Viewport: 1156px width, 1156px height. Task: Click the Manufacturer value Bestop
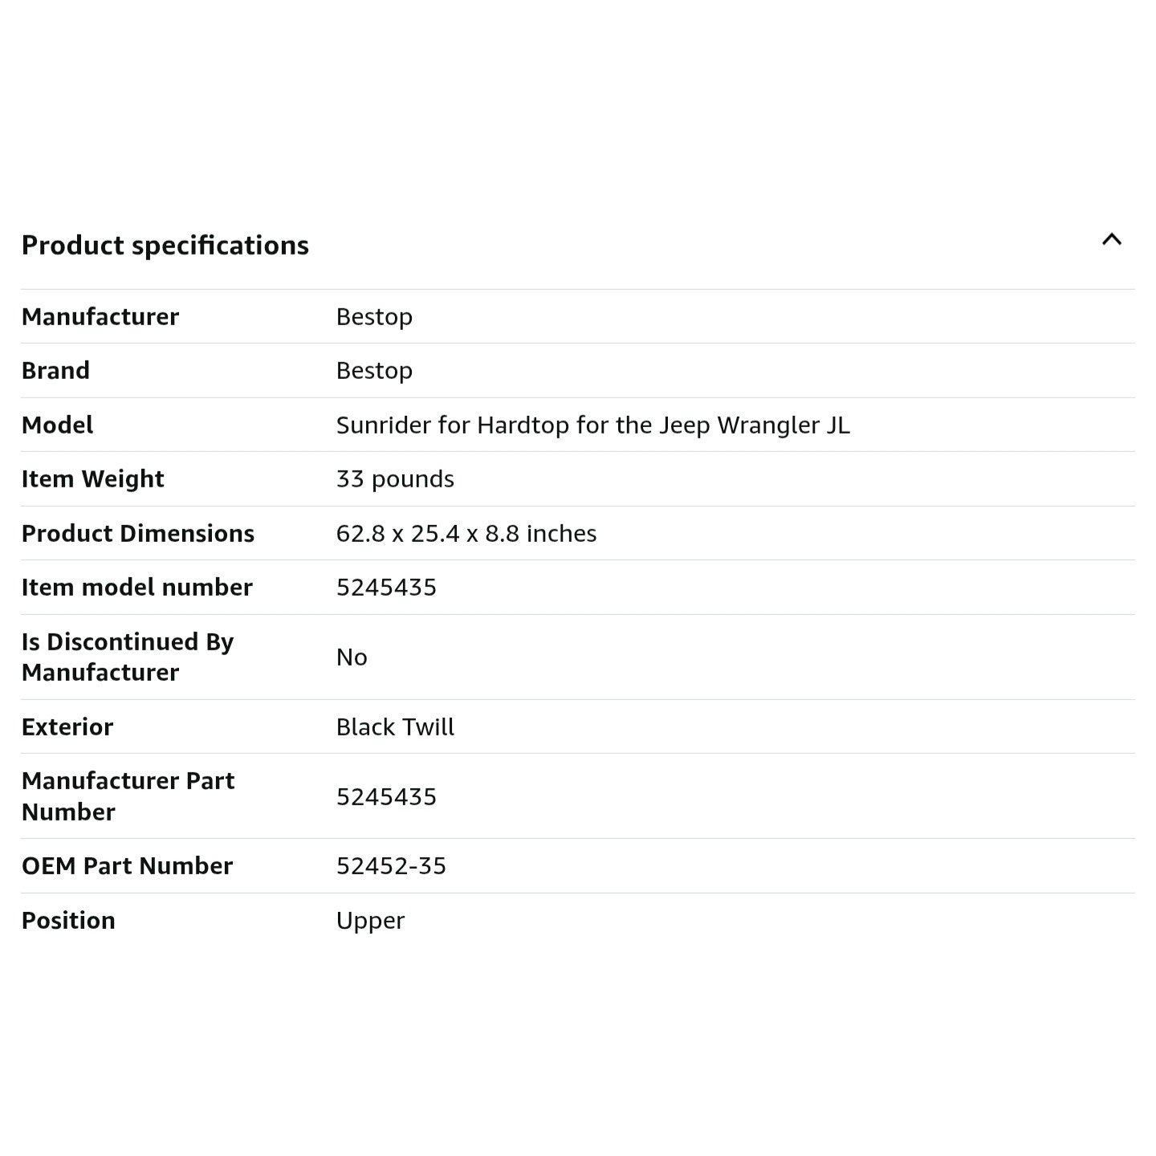tap(374, 317)
